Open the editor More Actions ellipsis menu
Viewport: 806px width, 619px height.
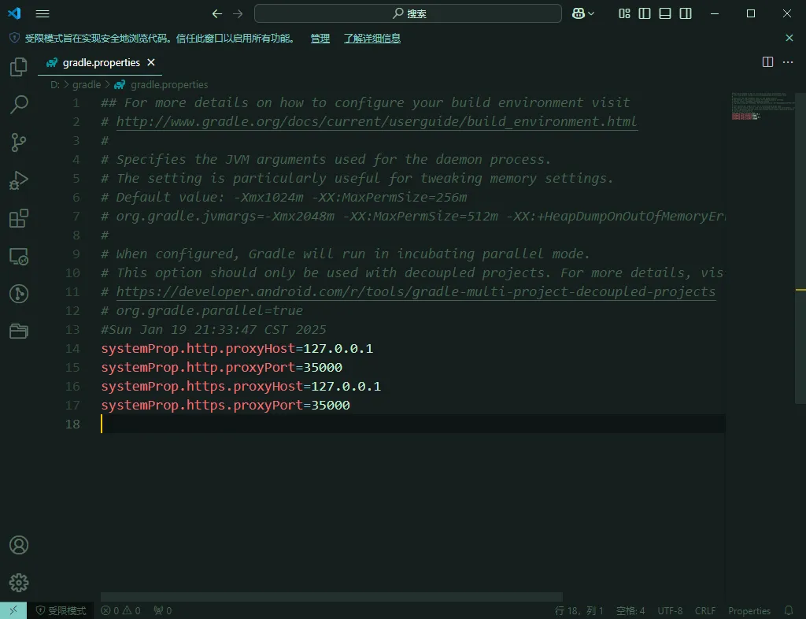(x=789, y=62)
